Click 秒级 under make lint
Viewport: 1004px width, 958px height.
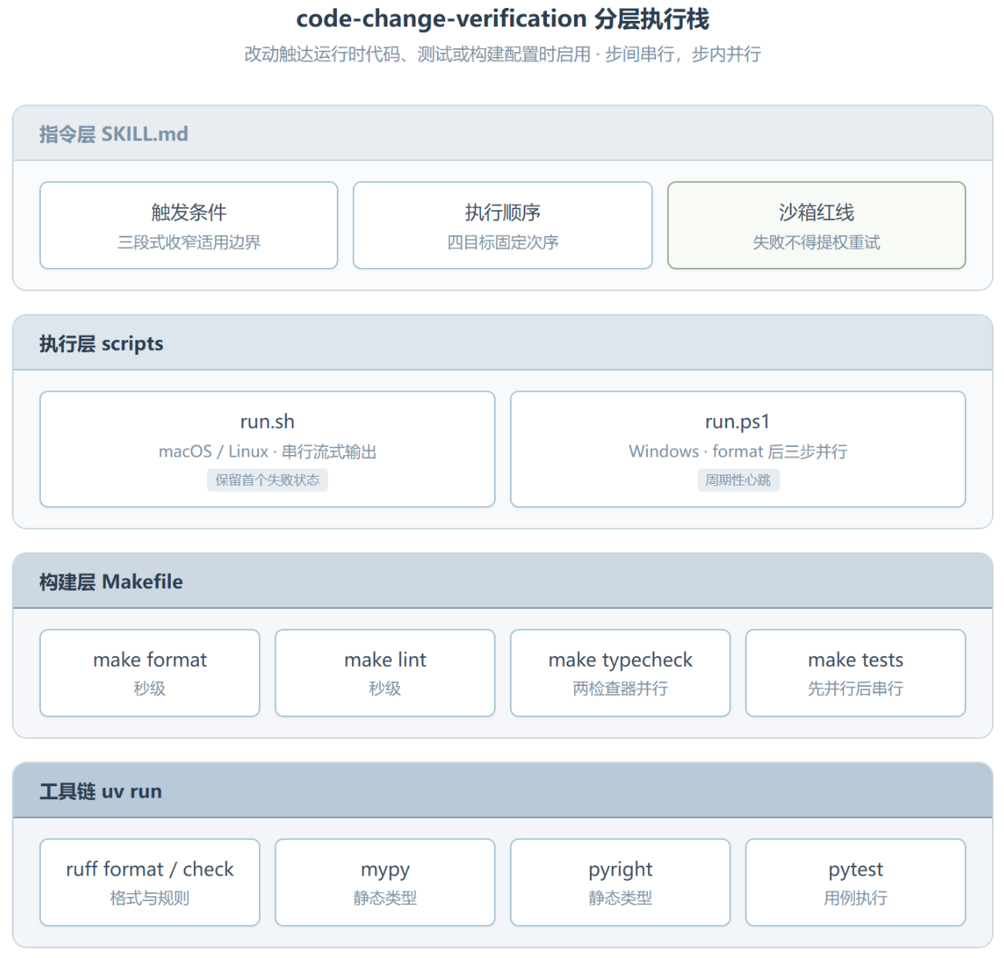tap(385, 688)
